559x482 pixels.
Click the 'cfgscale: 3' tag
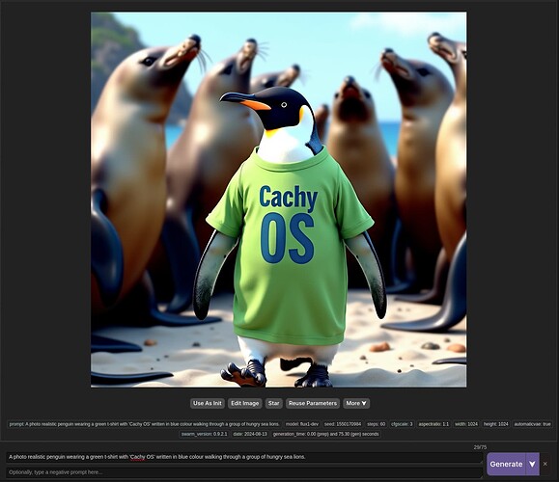coord(402,424)
